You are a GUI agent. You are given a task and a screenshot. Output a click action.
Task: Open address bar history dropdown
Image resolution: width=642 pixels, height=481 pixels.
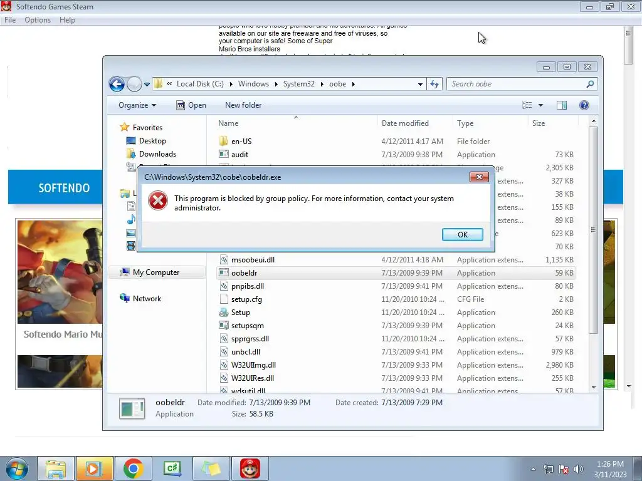click(420, 85)
